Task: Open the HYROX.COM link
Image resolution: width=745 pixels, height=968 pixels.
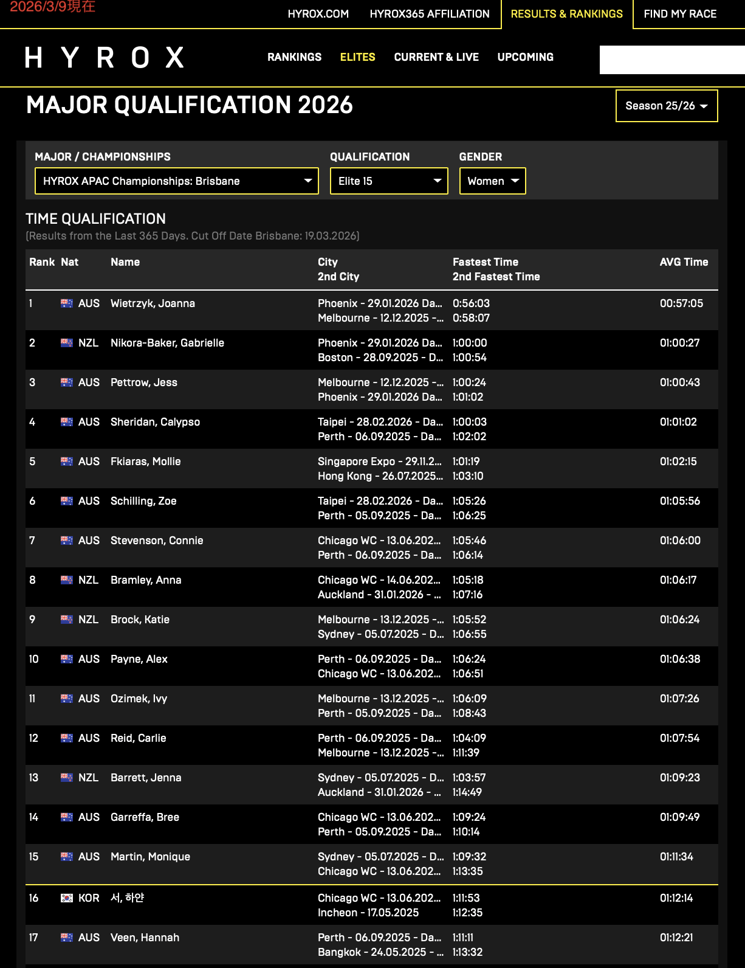Action: pos(318,14)
